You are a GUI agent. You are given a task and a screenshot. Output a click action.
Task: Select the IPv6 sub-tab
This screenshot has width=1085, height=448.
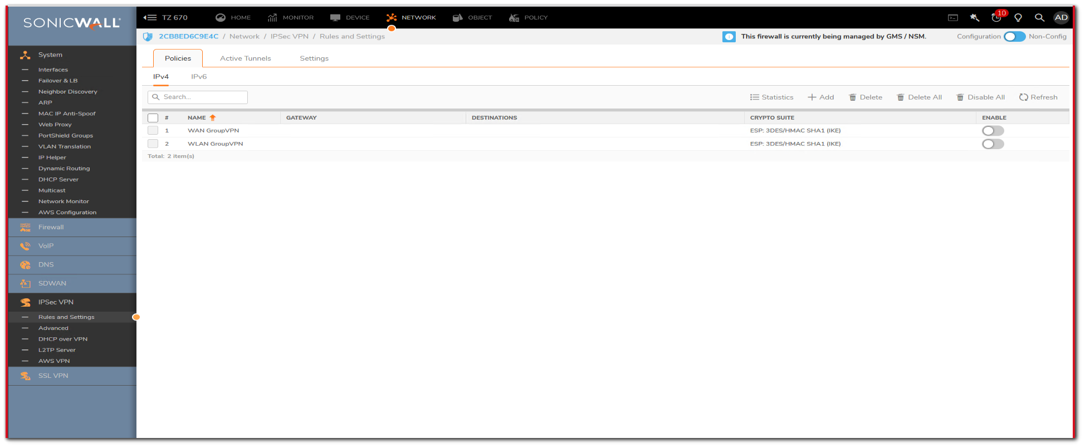click(x=199, y=77)
